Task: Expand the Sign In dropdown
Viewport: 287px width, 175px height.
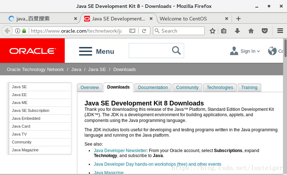Action: (258, 51)
